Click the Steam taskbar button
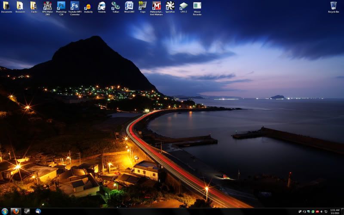 click(x=27, y=212)
